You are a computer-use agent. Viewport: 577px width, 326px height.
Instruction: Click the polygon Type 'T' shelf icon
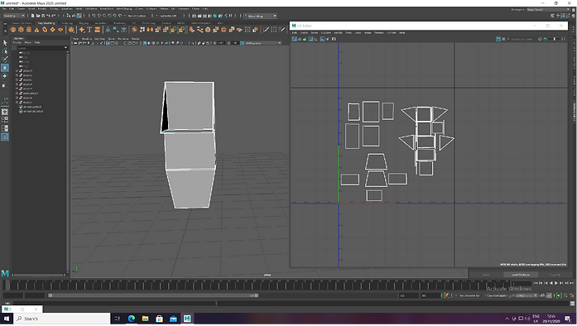click(x=89, y=30)
